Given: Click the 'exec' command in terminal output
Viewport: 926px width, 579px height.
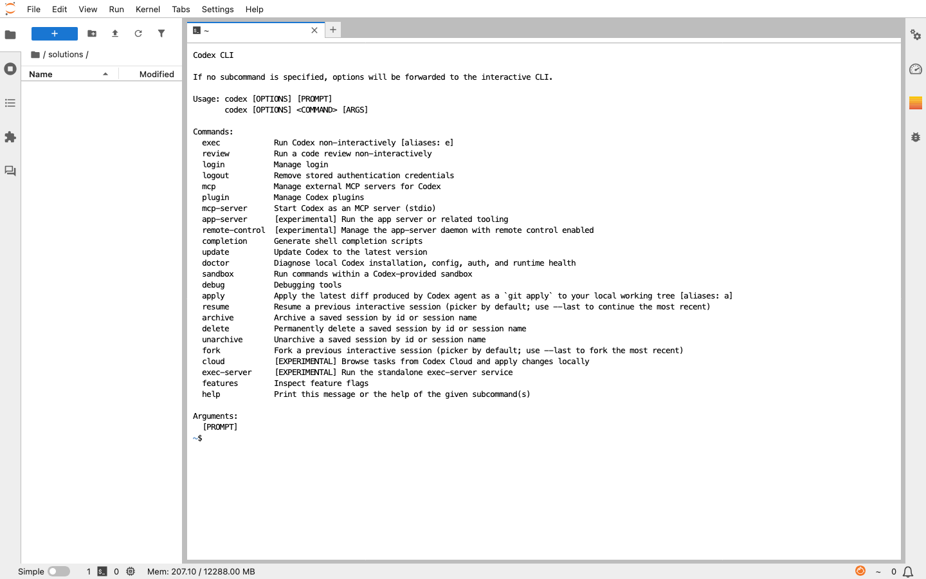Looking at the screenshot, I should coord(211,143).
